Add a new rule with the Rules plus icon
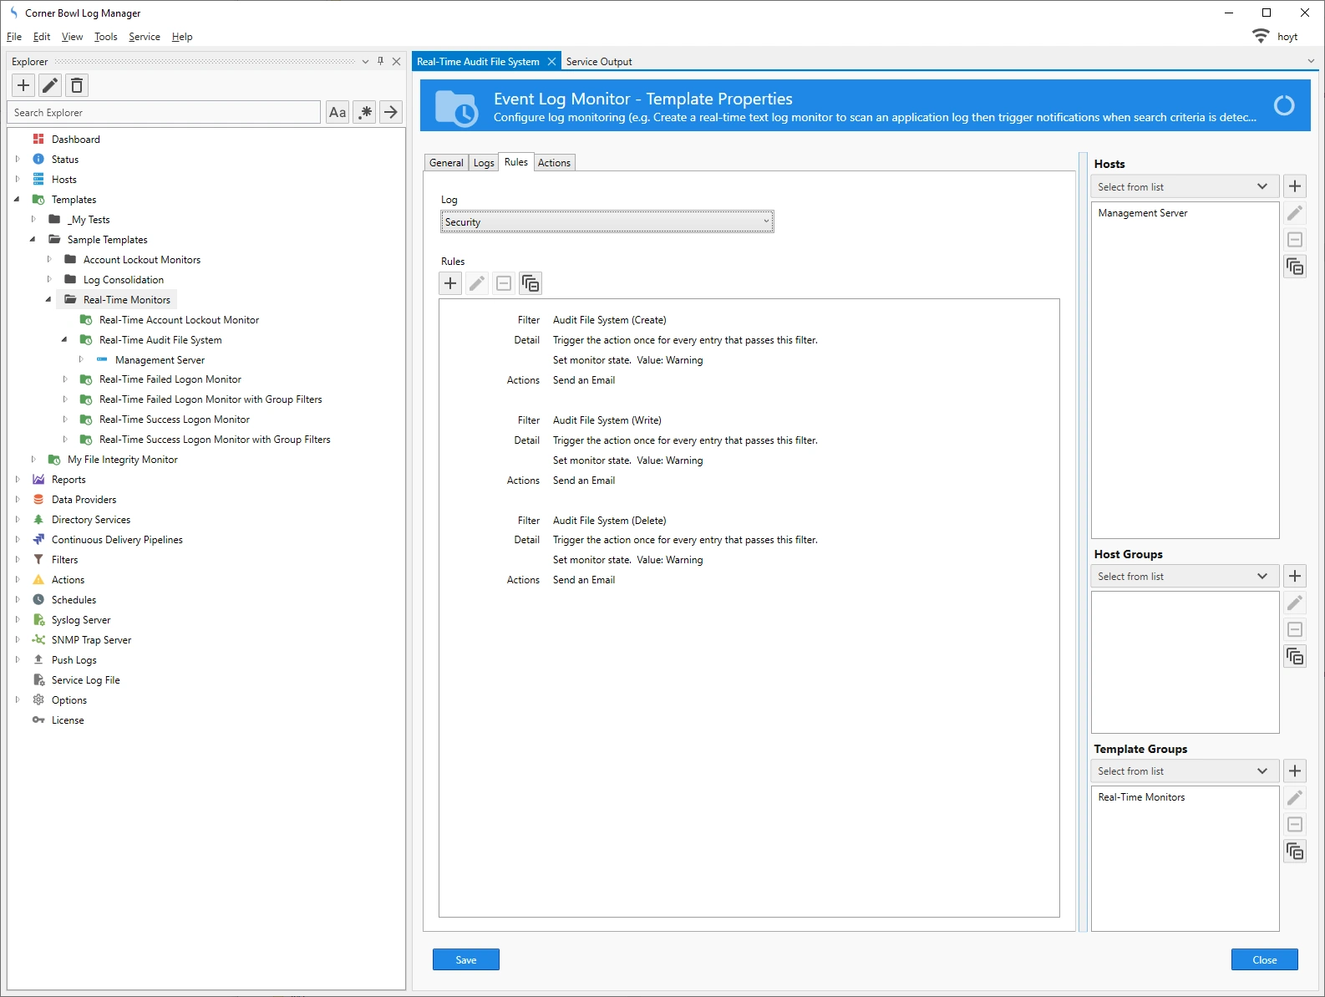The image size is (1325, 997). tap(450, 283)
